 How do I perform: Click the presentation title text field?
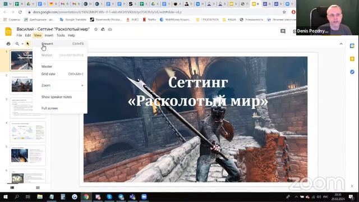tap(53, 29)
